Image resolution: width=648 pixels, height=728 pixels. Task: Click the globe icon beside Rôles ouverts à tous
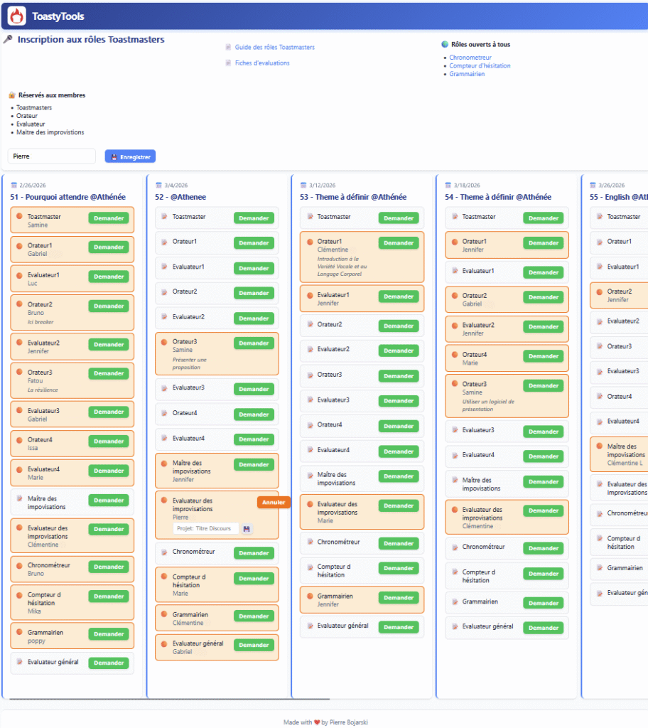(x=445, y=44)
